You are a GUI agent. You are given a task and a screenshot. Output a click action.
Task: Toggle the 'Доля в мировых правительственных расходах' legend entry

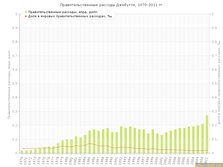pos(70,16)
